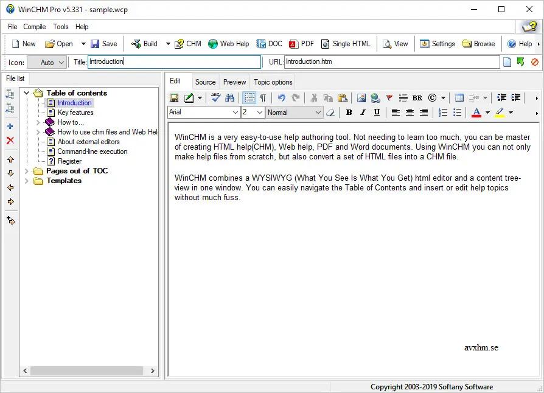Click the eraser clear formatting icon
The height and width of the screenshot is (393, 544).
point(330,113)
